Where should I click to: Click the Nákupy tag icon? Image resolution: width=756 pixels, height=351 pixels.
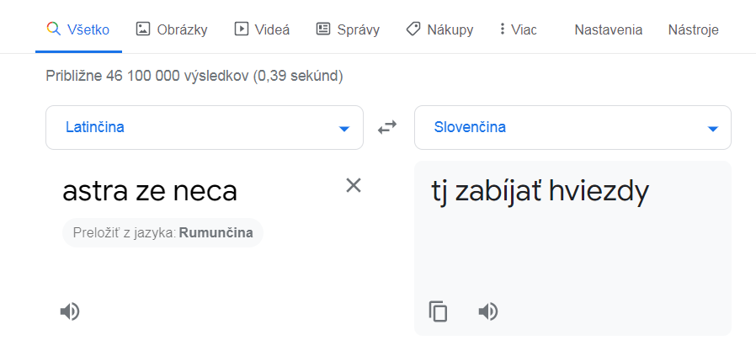(x=413, y=29)
